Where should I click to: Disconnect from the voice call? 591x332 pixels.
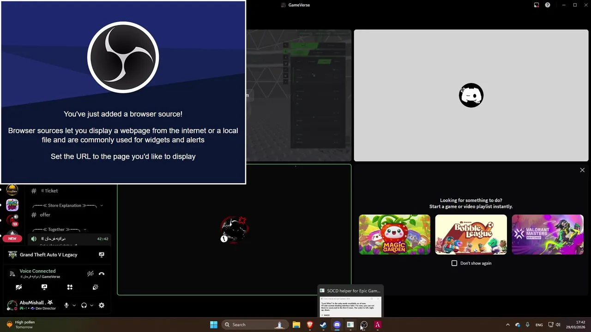[102, 273]
